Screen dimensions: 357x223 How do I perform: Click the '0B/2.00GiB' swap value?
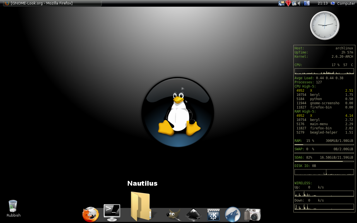343,149
